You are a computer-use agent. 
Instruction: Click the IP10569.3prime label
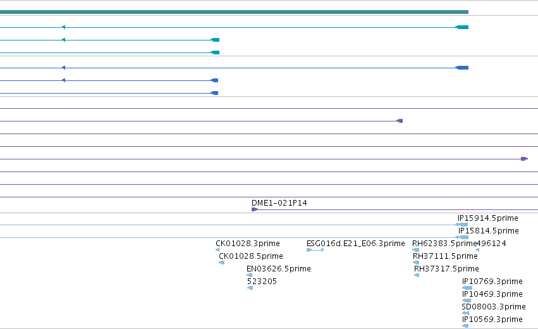coord(492,320)
